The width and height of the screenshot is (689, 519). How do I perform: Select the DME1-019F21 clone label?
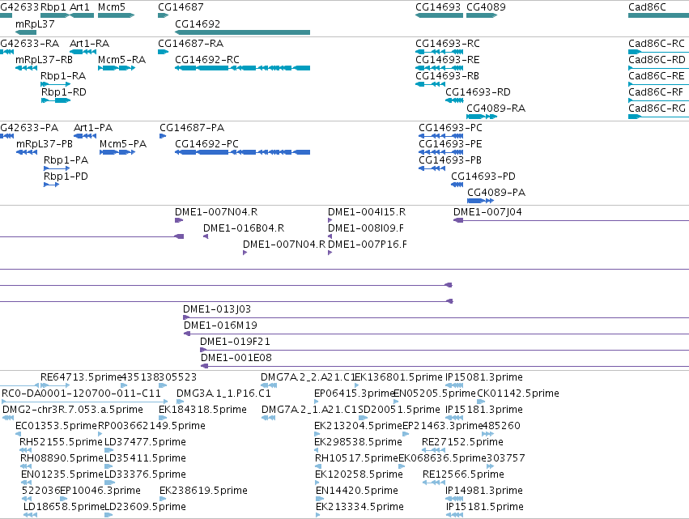(235, 342)
